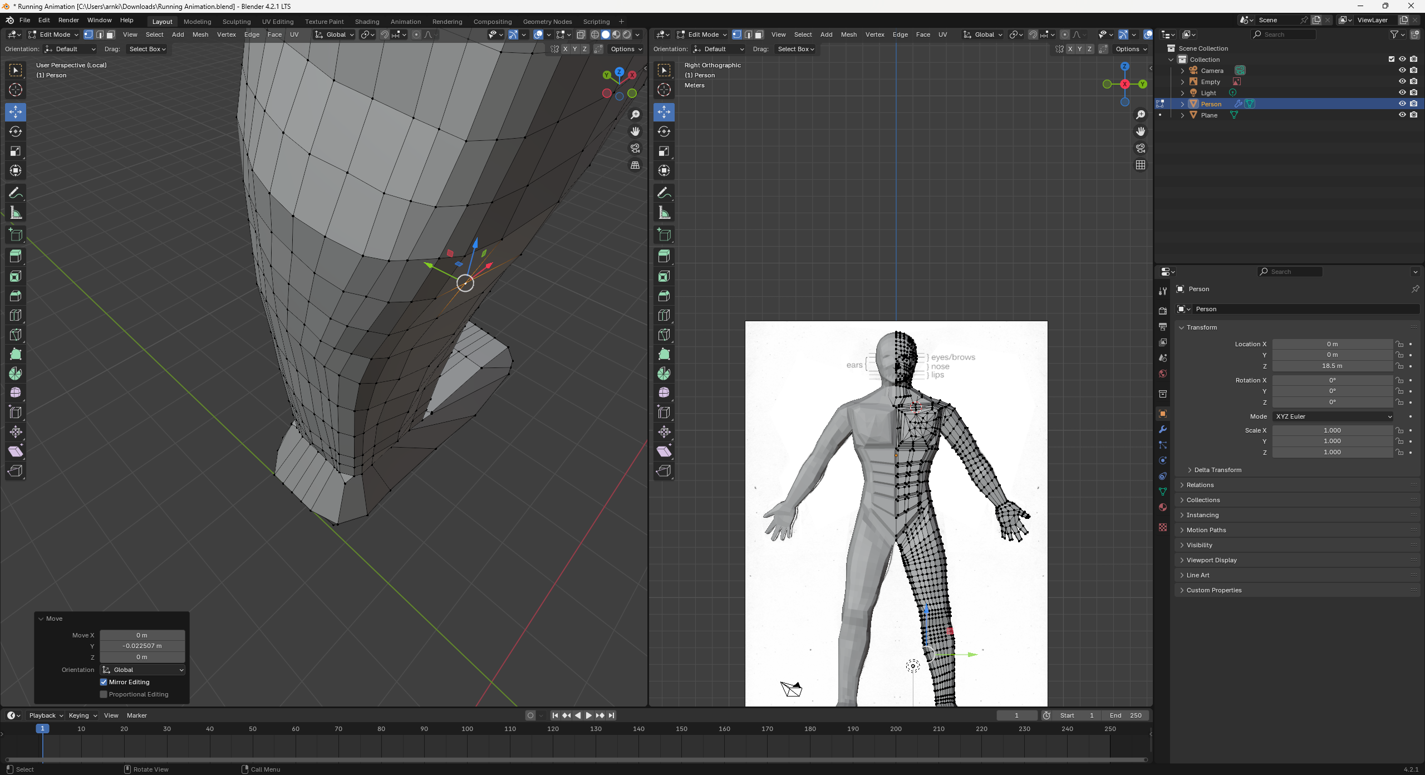The image size is (1425, 775).
Task: Switch to the Sculpting workspace tab
Action: tap(237, 22)
